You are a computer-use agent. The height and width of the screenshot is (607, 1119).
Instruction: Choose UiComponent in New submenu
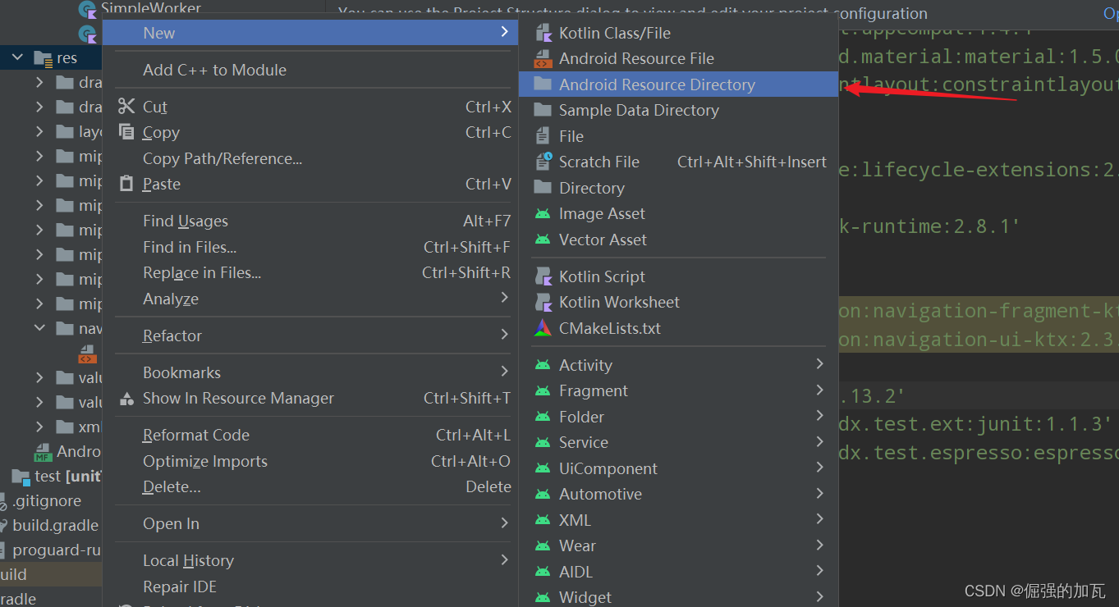[x=679, y=468]
